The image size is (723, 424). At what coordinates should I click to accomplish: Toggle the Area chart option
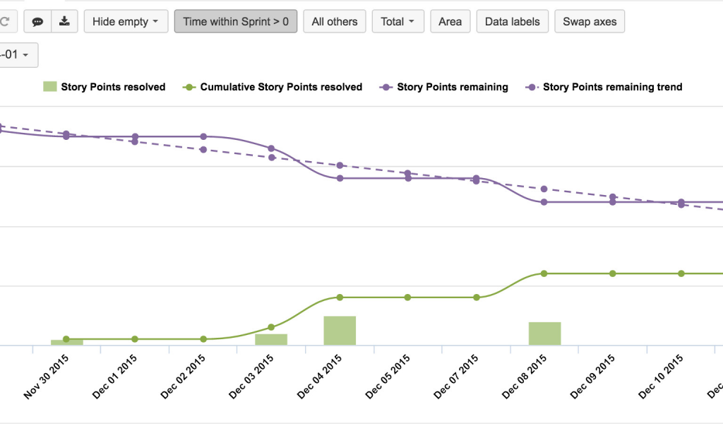pyautogui.click(x=450, y=21)
